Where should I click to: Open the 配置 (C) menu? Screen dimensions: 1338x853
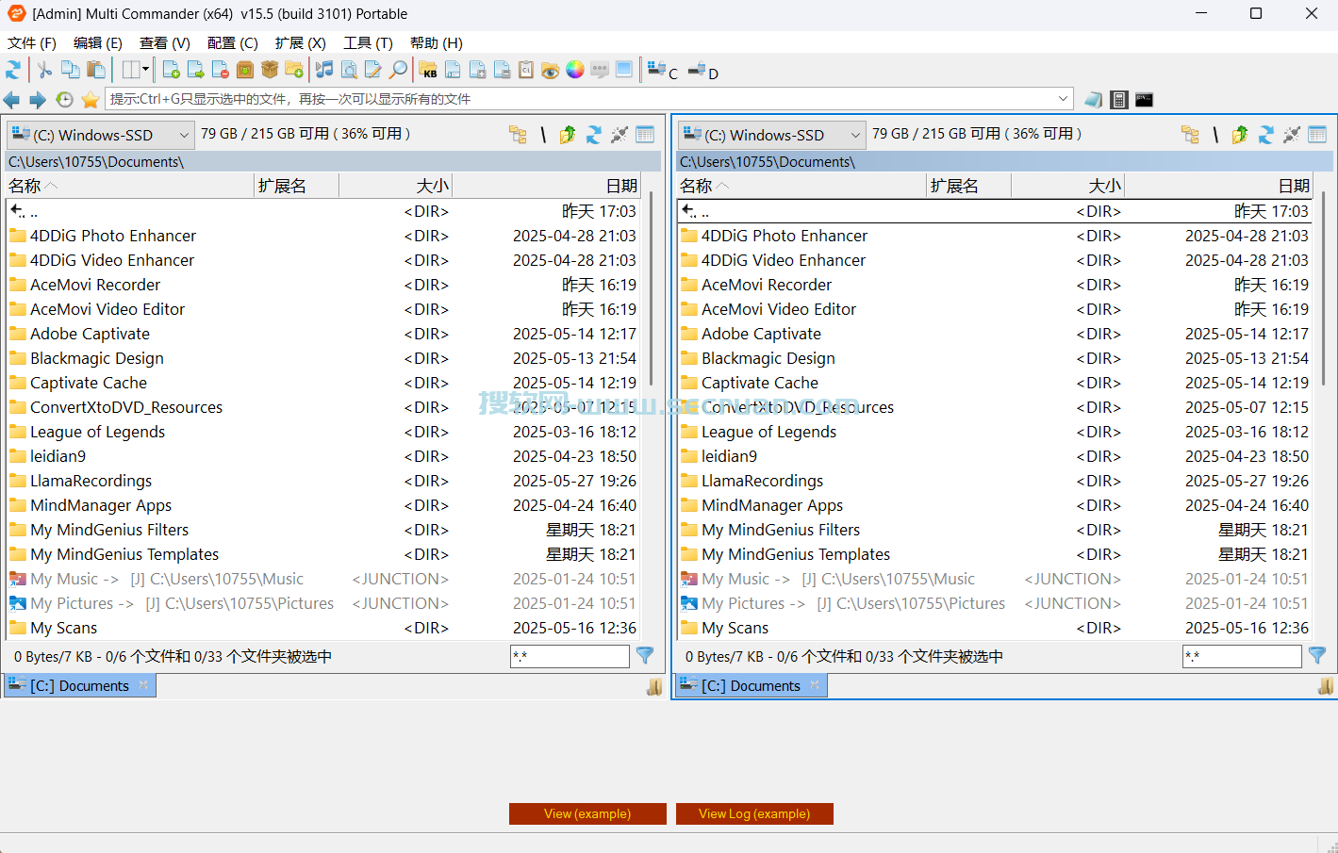tap(233, 43)
